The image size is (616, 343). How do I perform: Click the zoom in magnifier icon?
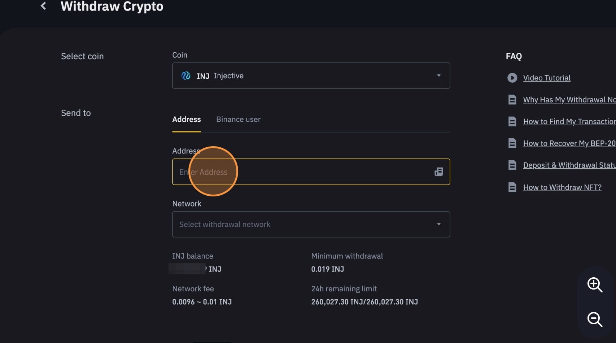point(594,285)
